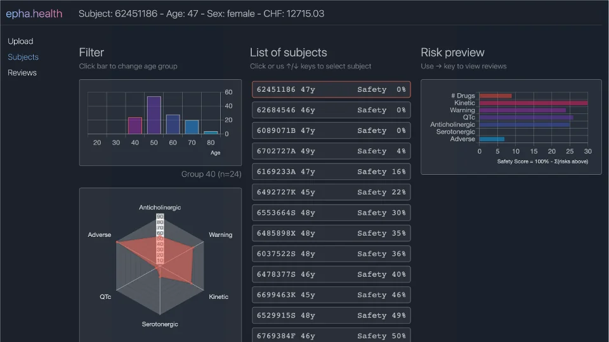Select age group 50 bar in histogram
This screenshot has width=609, height=342.
[x=154, y=115]
